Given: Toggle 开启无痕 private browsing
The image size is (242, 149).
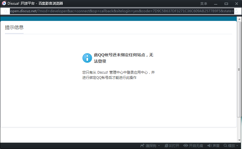Looking at the screenshot, I should click(193, 146).
